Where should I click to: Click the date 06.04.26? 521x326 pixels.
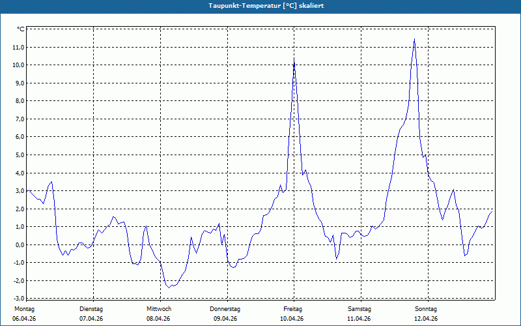pos(24,319)
